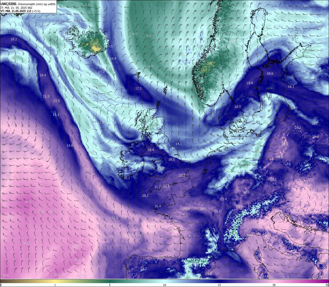Click the 12.8 value label
This screenshot has height=287, width=329.
click(x=287, y=164)
